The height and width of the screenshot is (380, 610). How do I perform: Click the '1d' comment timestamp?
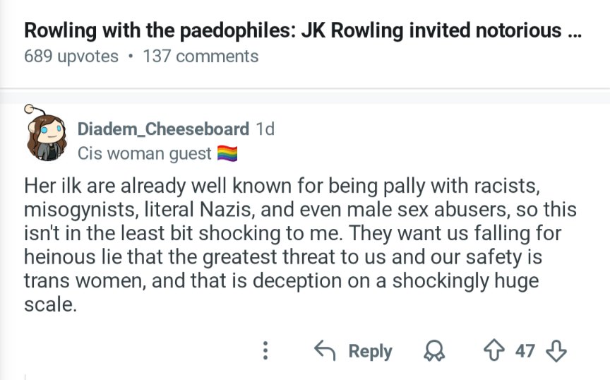point(265,129)
